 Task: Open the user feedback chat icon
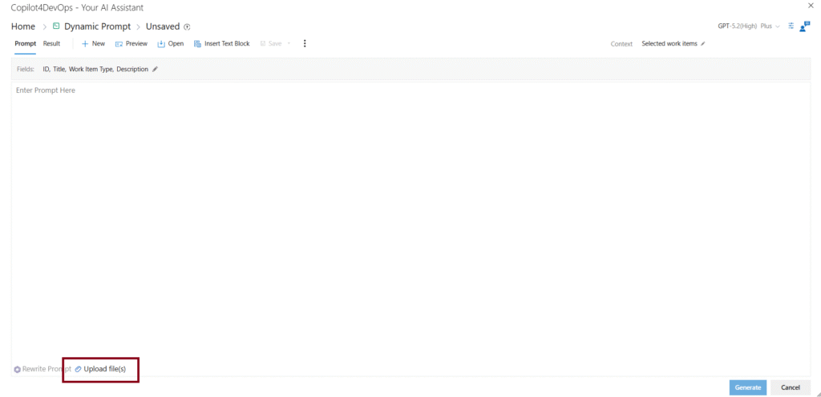[x=804, y=26]
